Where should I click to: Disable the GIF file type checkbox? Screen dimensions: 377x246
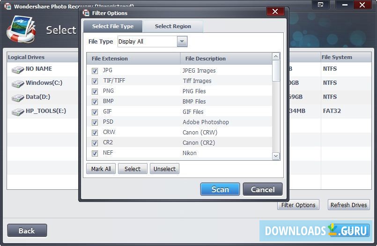pos(95,112)
